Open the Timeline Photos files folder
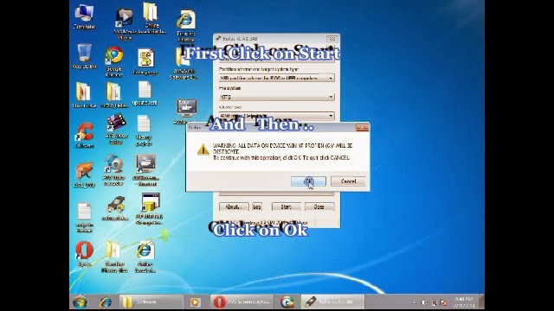Viewport: 554px width, 311px height. click(114, 257)
